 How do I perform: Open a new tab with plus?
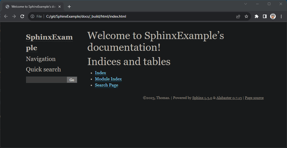click(x=69, y=7)
